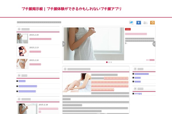The image size is (172, 114).
Task: Click the large slider image of woman by window
Action: coord(94,44)
